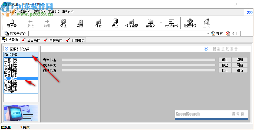This screenshot has height=130, width=254.
Task: Click 搜索通 label in status bar
Action: click(x=6, y=127)
